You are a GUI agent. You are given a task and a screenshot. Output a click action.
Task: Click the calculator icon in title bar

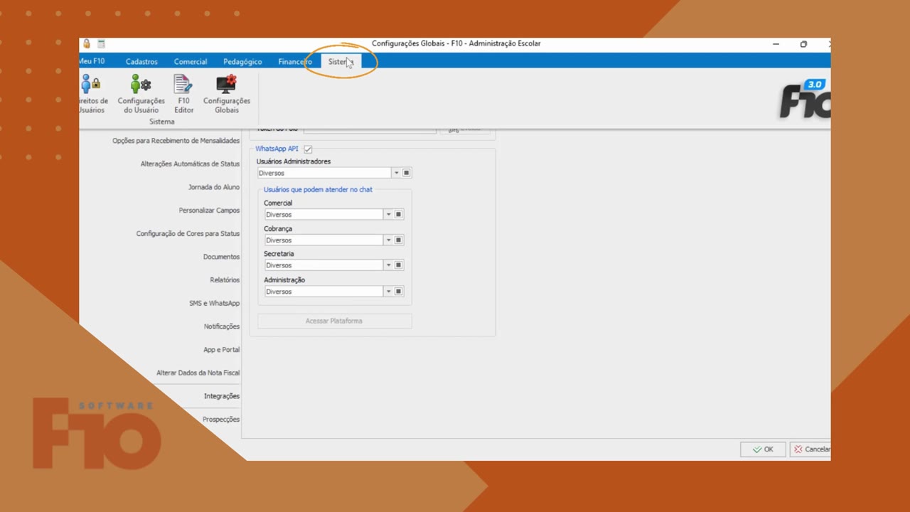[x=101, y=43]
